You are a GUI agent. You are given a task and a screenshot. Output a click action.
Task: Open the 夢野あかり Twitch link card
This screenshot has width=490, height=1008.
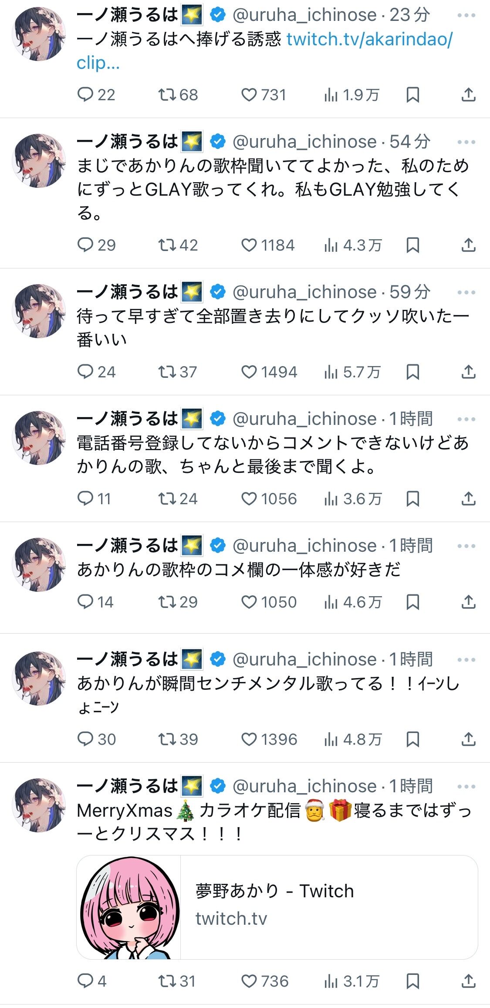(277, 907)
